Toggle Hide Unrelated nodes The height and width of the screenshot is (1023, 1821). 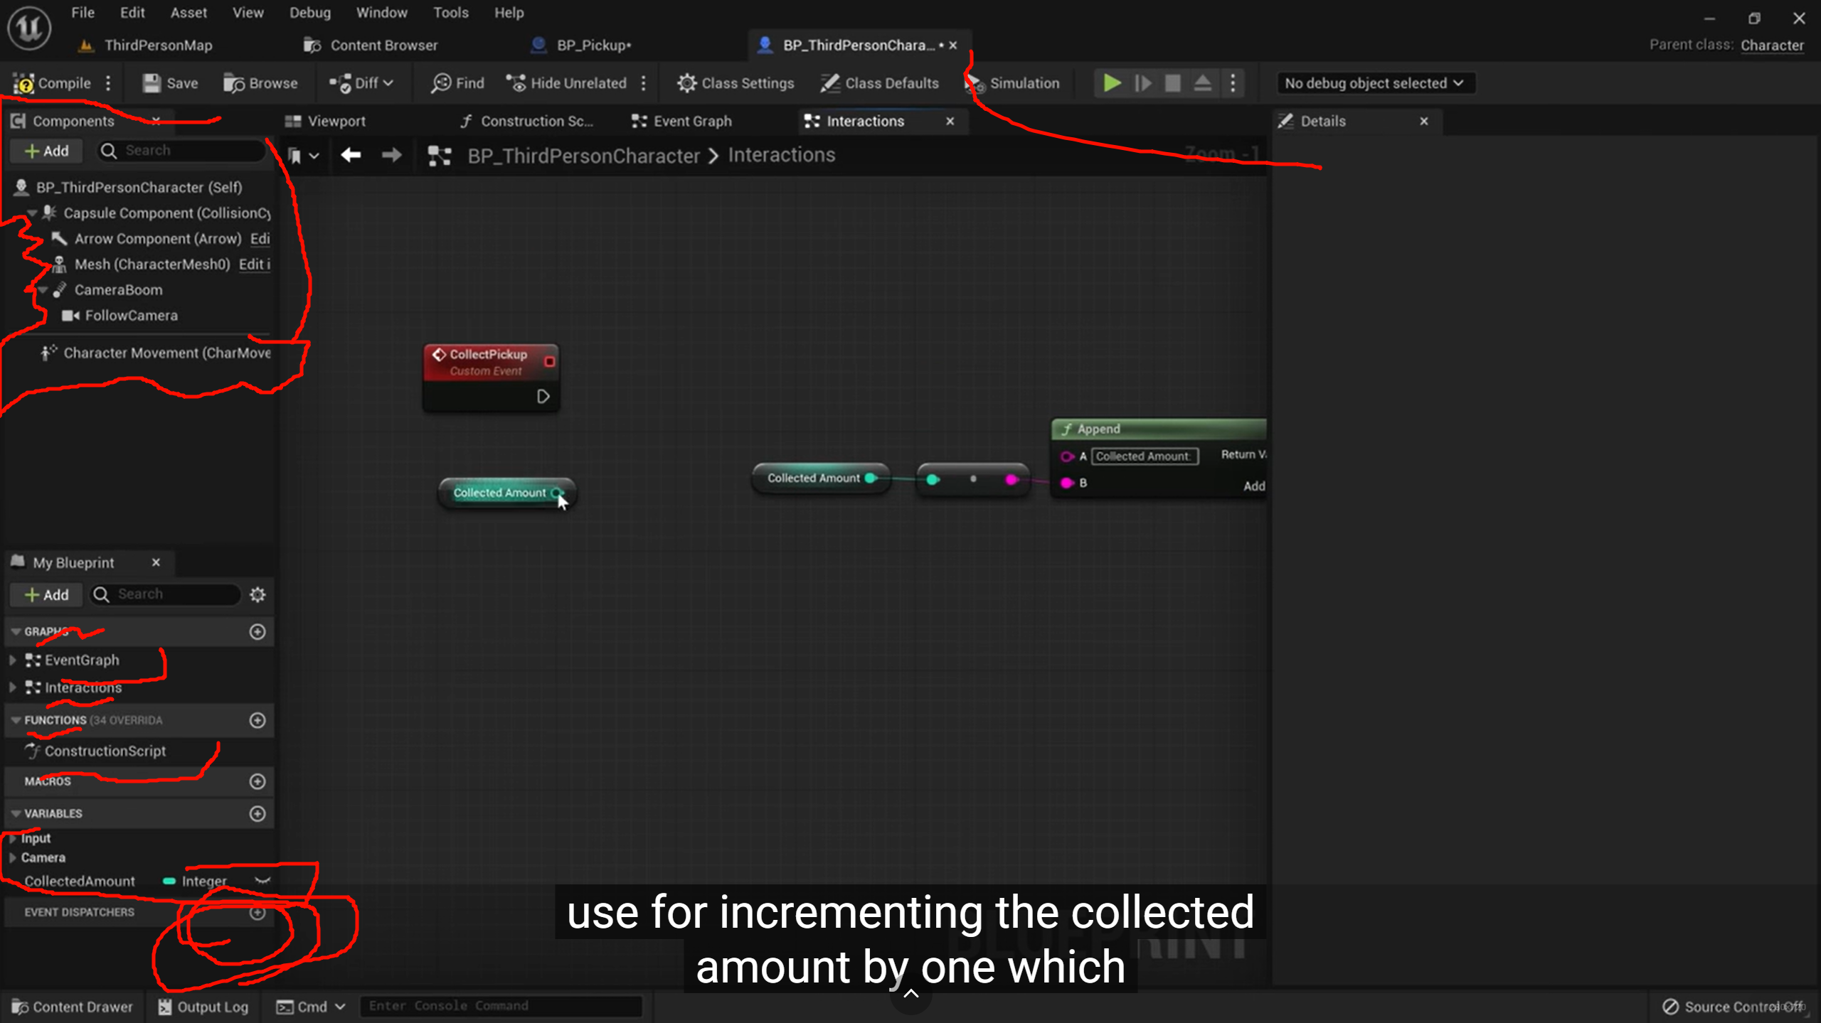pos(567,83)
